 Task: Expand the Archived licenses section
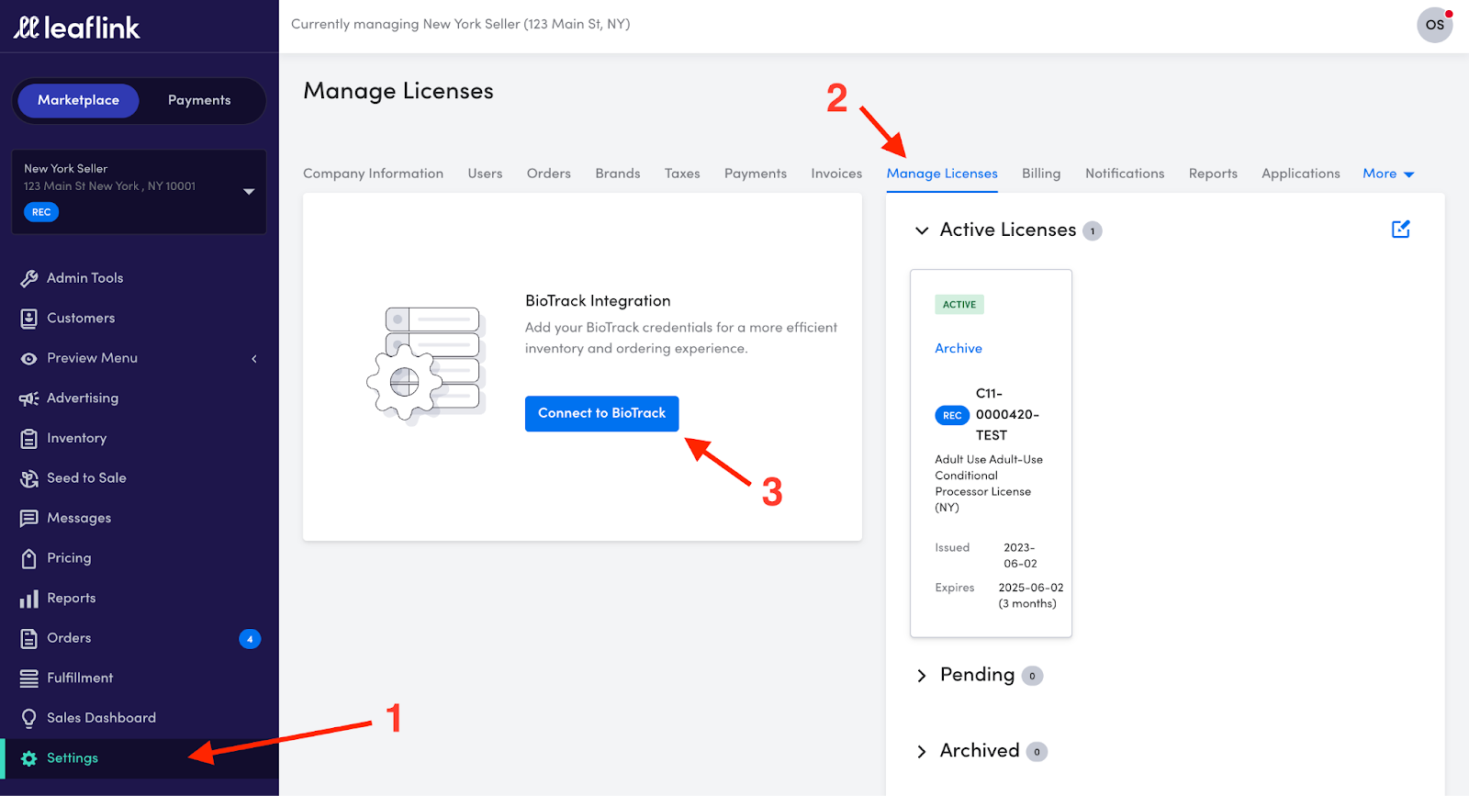click(922, 752)
